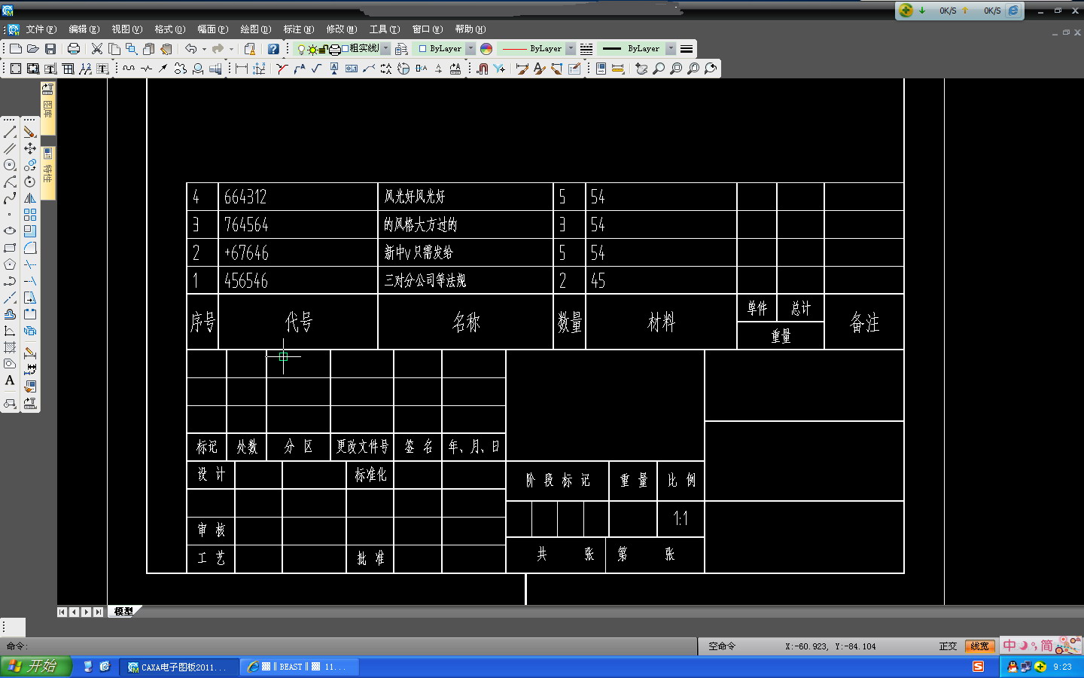The image size is (1084, 678).
Task: Go to the first sheet tab arrow
Action: (x=62, y=612)
